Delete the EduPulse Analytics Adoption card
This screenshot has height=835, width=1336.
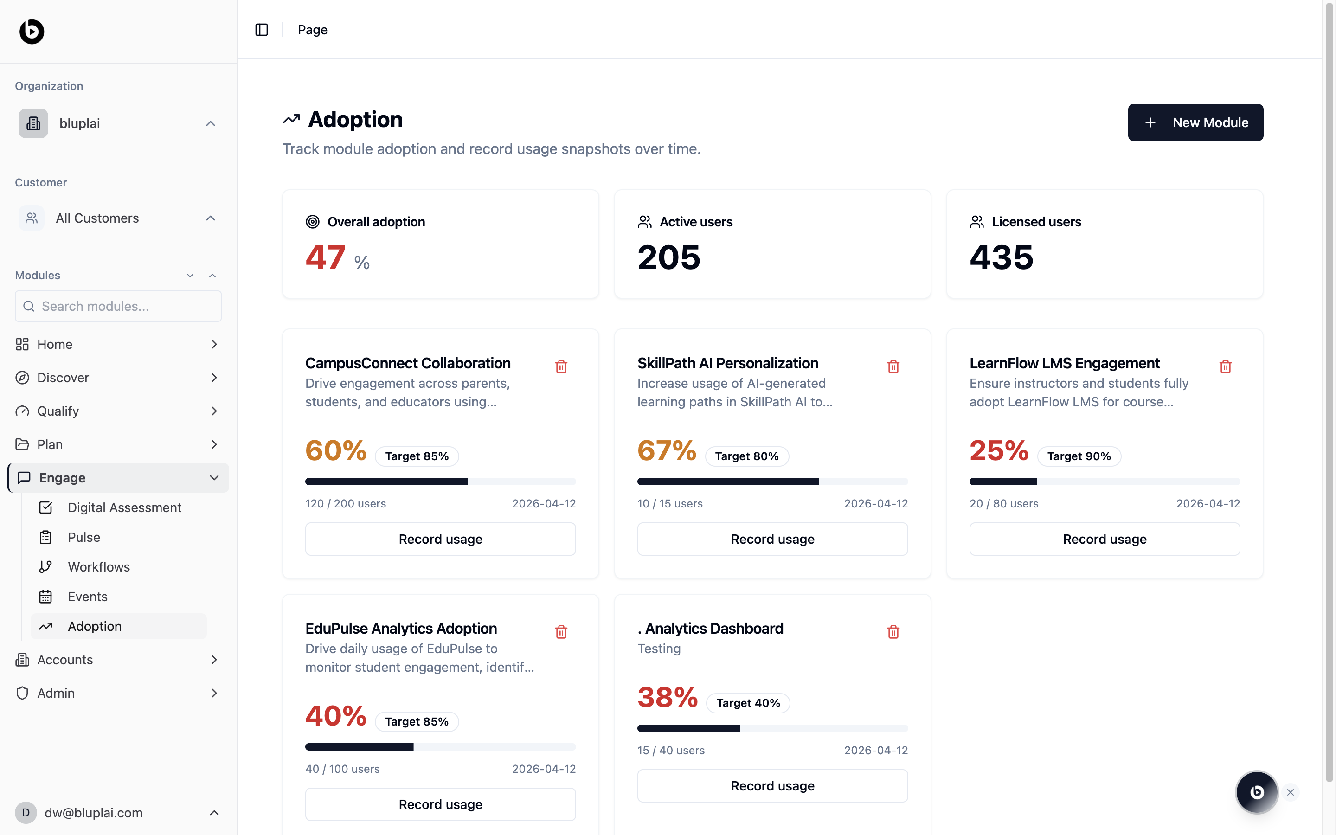tap(561, 631)
